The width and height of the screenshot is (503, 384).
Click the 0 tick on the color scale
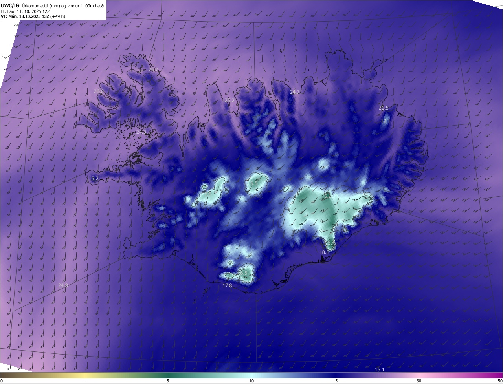coord(2,381)
